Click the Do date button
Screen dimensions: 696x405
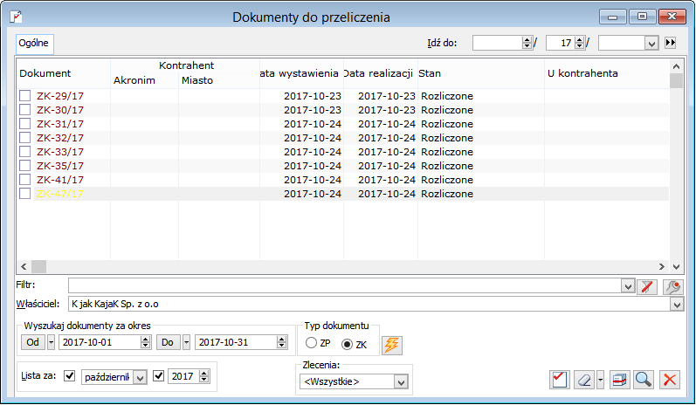coord(168,342)
